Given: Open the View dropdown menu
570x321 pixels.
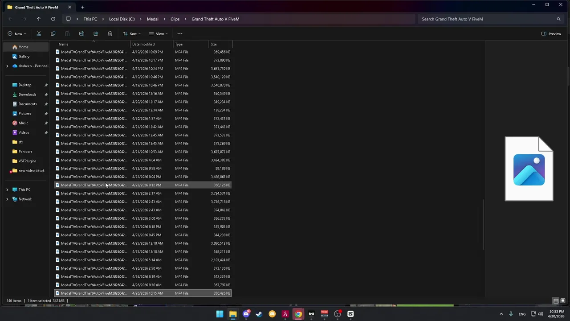Looking at the screenshot, I should [x=159, y=33].
